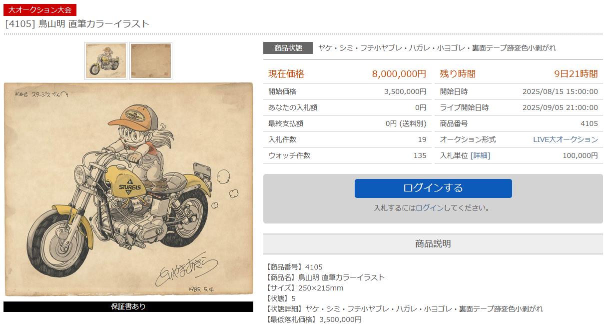Click the 開始価格 3,500,000円 value
The width and height of the screenshot is (604, 324).
pyautogui.click(x=405, y=91)
